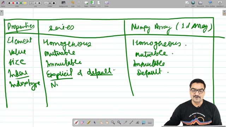Select the black pen color

pos(9,3)
